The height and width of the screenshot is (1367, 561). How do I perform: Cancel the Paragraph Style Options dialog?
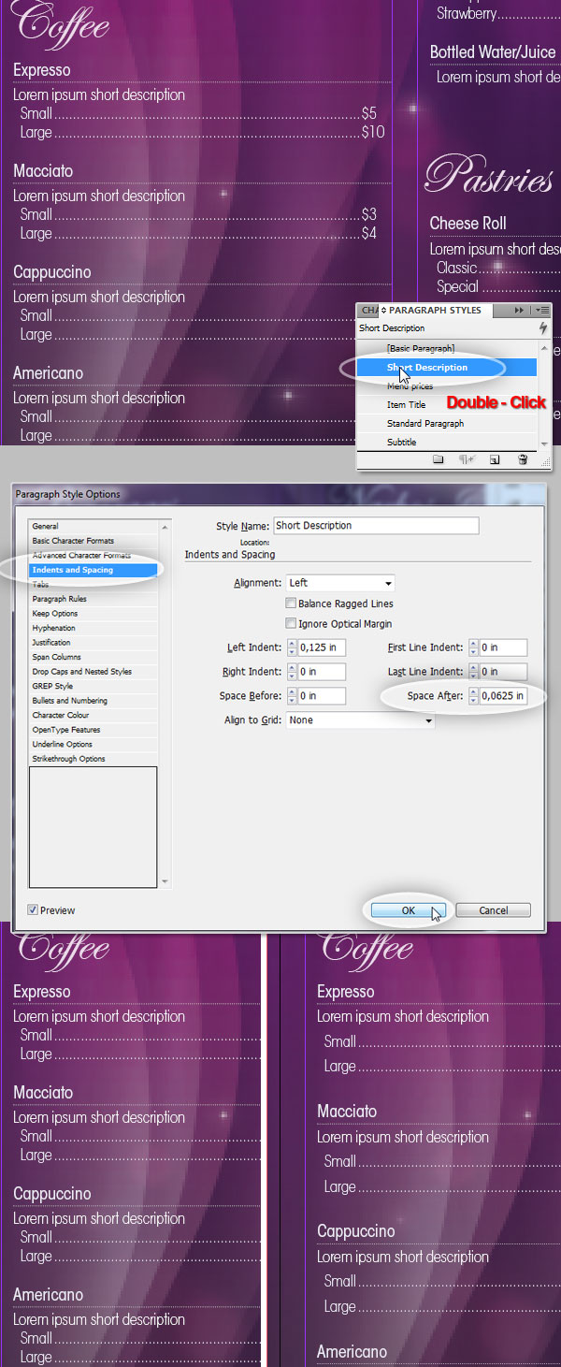[494, 909]
